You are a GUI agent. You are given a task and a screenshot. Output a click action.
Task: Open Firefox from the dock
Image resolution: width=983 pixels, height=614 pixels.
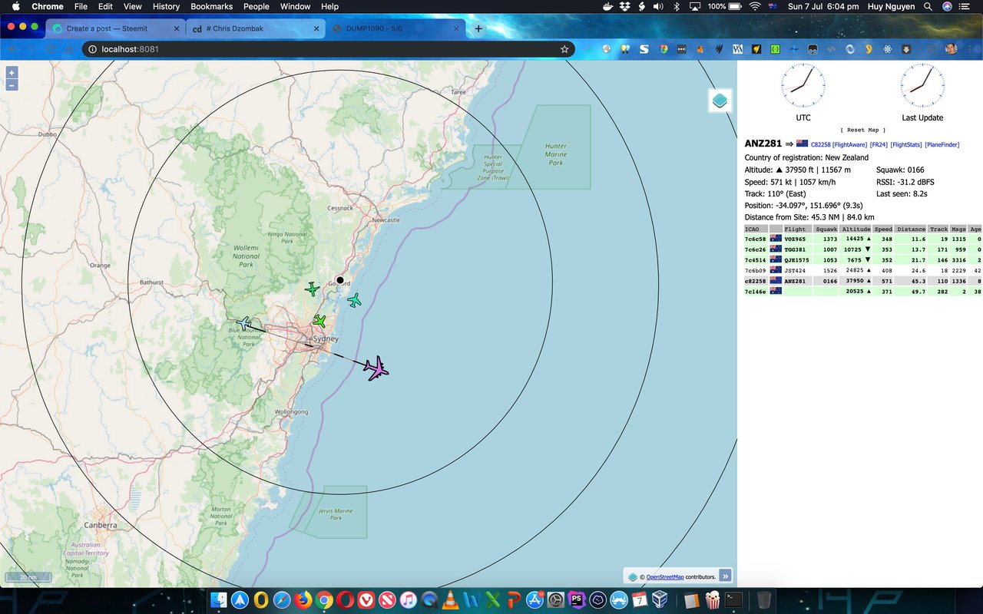(303, 599)
